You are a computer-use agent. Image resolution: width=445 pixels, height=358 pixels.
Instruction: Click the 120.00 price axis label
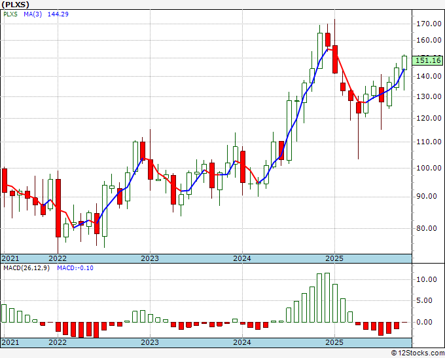(x=429, y=118)
